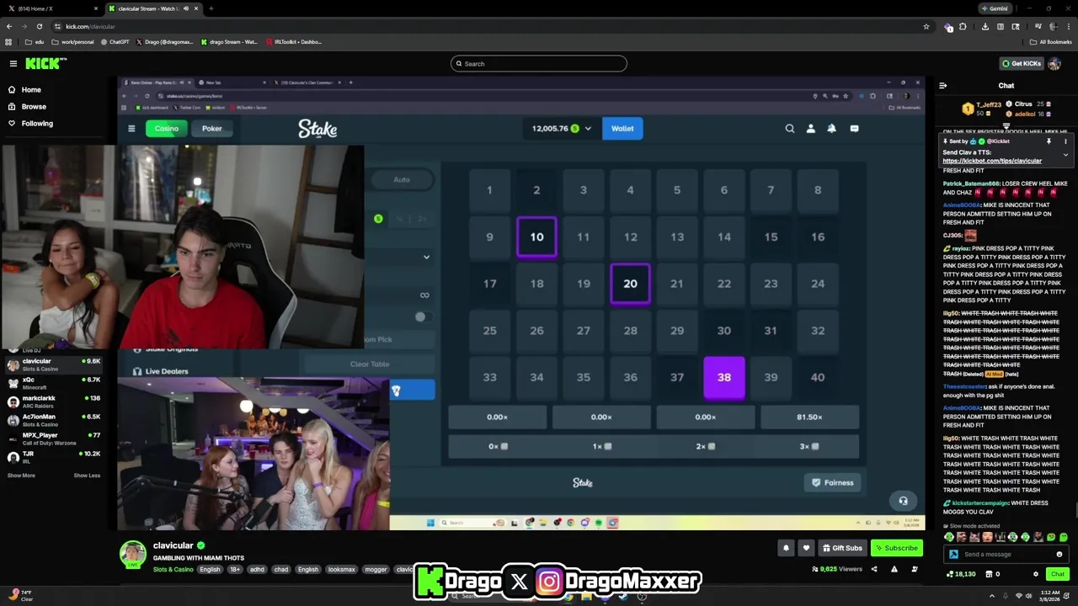
Task: Open pinned message more options
Action: 1065,141
